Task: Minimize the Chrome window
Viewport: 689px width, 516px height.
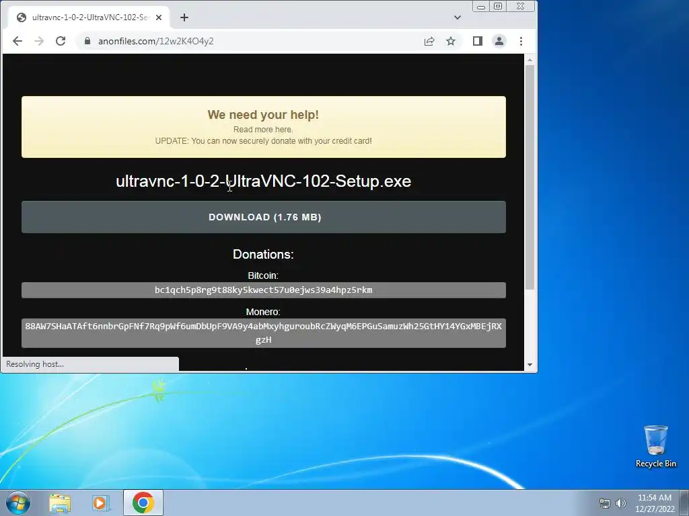Action: pos(481,7)
